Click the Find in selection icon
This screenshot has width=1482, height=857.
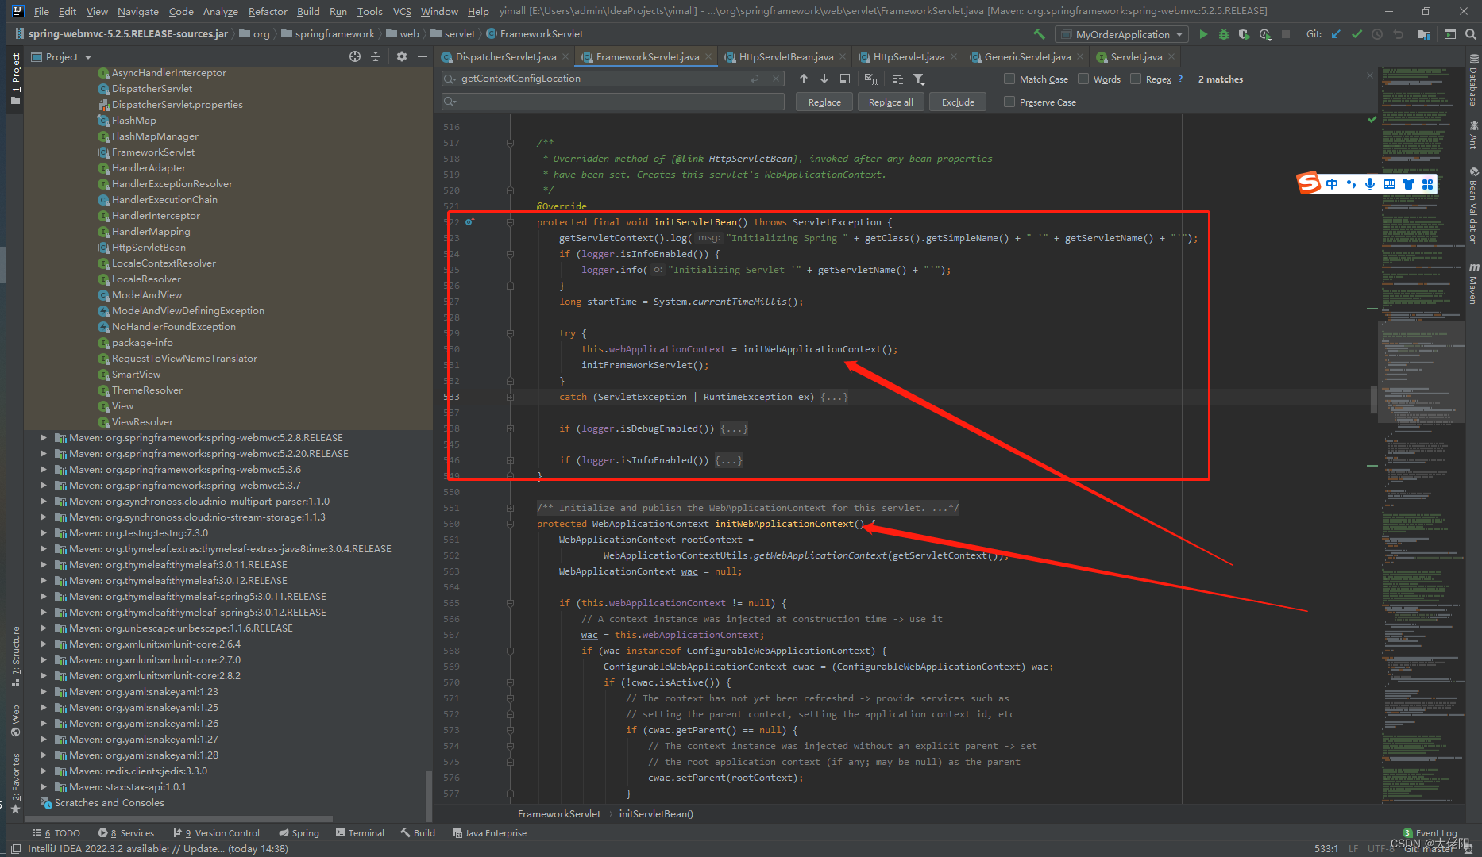[x=845, y=79]
